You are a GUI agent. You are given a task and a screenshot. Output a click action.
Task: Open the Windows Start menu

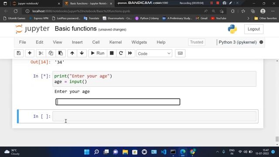pyautogui.click(x=87, y=152)
